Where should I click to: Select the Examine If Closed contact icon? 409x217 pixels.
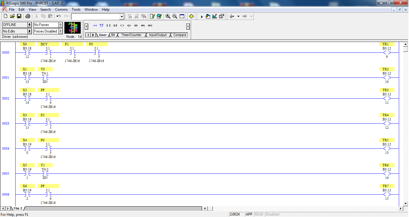(109, 25)
